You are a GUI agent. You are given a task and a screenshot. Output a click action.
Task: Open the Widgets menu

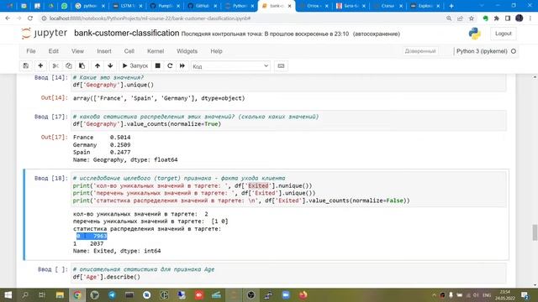(187, 51)
